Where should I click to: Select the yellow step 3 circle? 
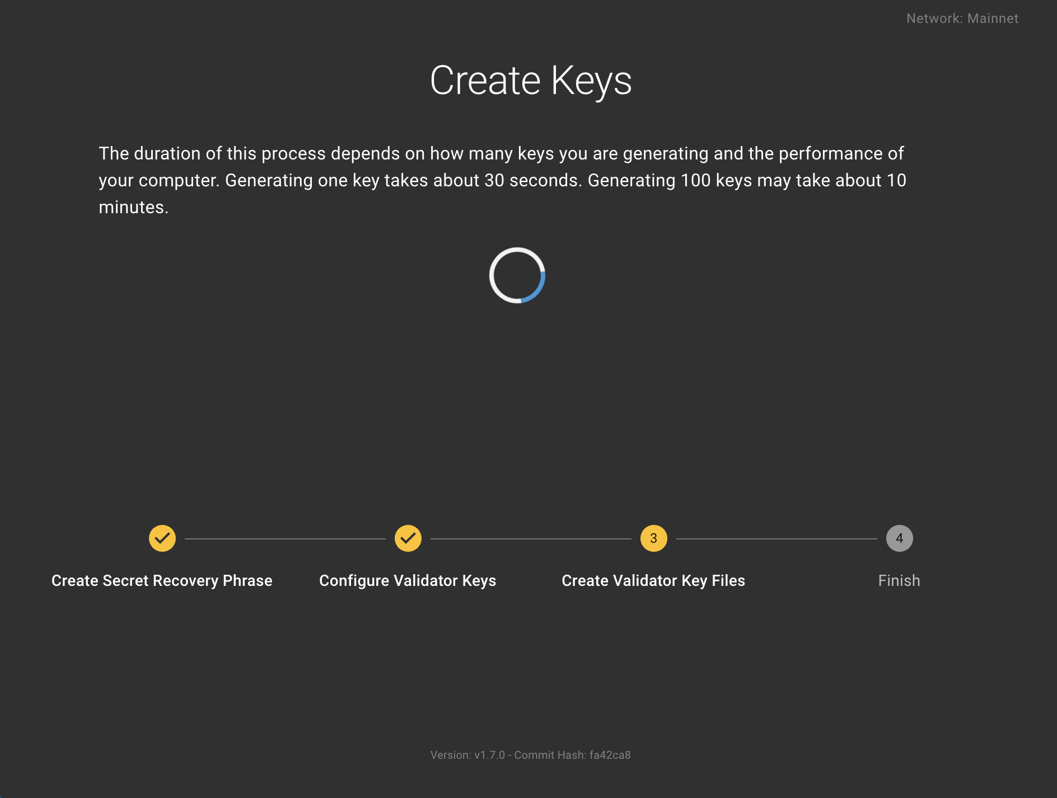pyautogui.click(x=653, y=538)
